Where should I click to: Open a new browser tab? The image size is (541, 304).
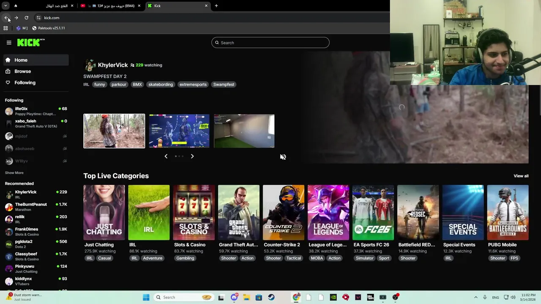(x=216, y=5)
